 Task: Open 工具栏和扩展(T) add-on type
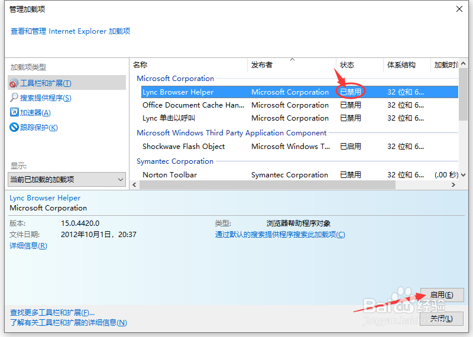tap(67, 83)
